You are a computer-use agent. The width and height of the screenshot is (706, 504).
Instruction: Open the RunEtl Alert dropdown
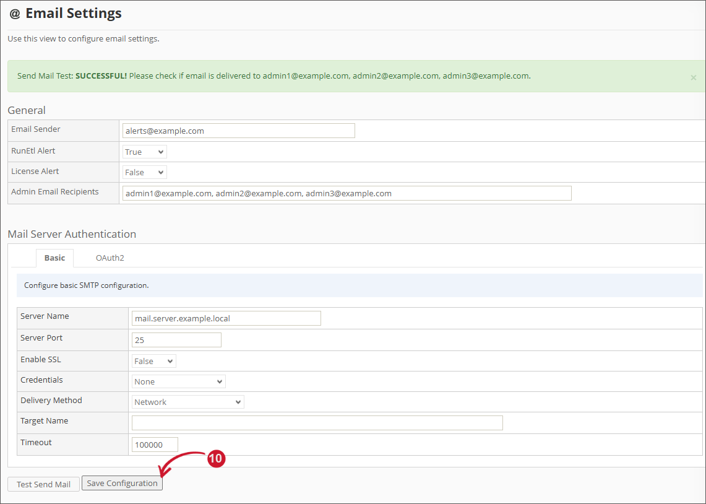145,152
